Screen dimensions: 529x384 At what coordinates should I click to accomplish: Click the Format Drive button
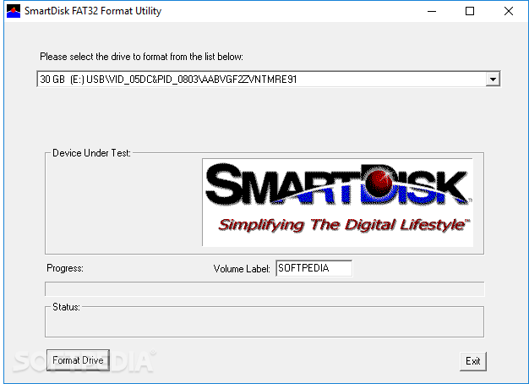pos(78,360)
